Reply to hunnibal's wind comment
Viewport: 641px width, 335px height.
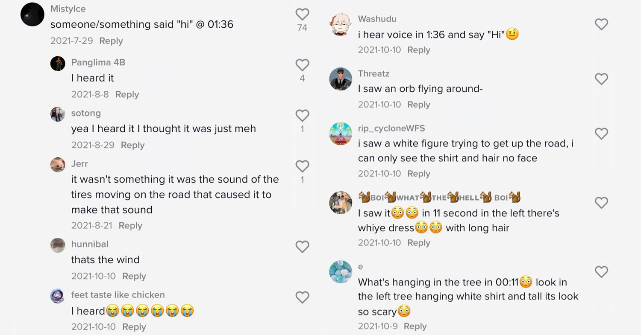click(x=134, y=276)
